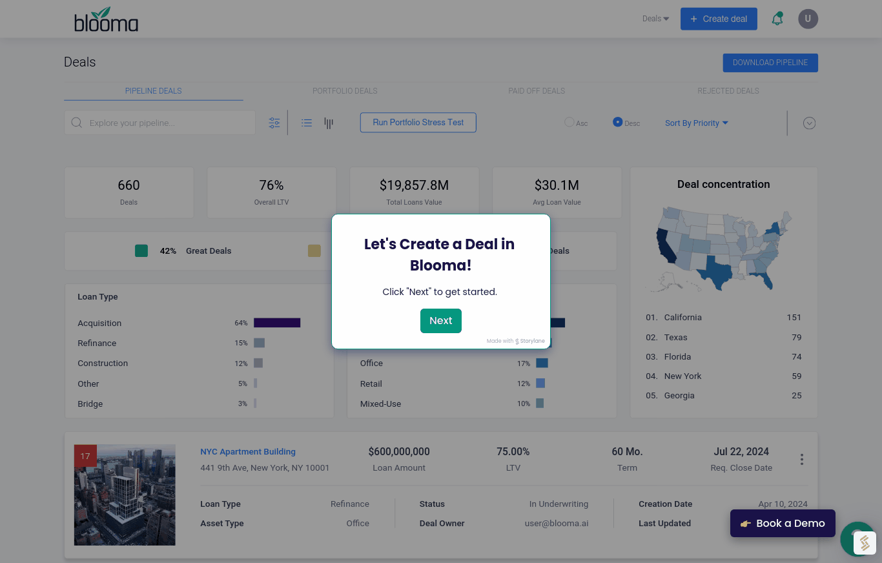Open the notifications bell
882x563 pixels.
[777, 19]
